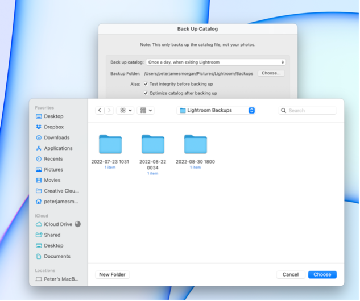Screen dimensions: 360x301
Task: Click the forward navigation arrow
Action: click(109, 110)
